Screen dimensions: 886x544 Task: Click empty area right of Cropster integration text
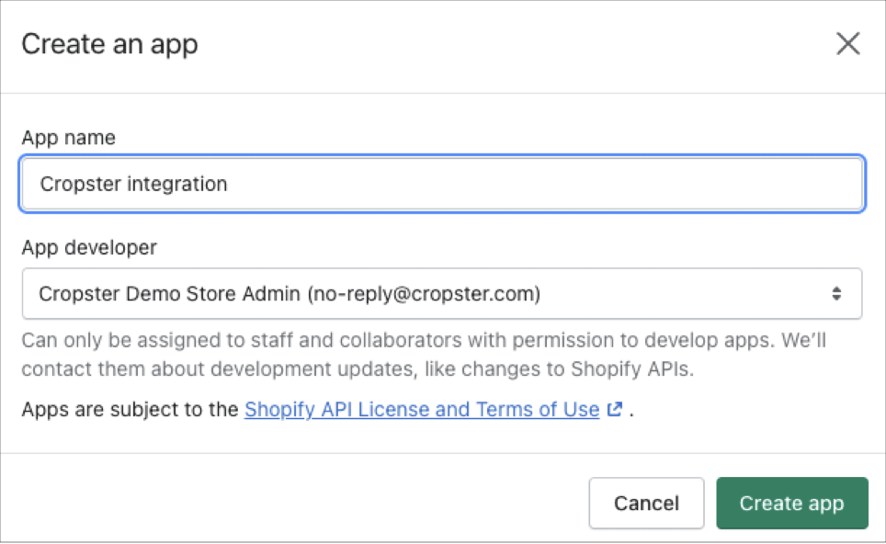[542, 184]
